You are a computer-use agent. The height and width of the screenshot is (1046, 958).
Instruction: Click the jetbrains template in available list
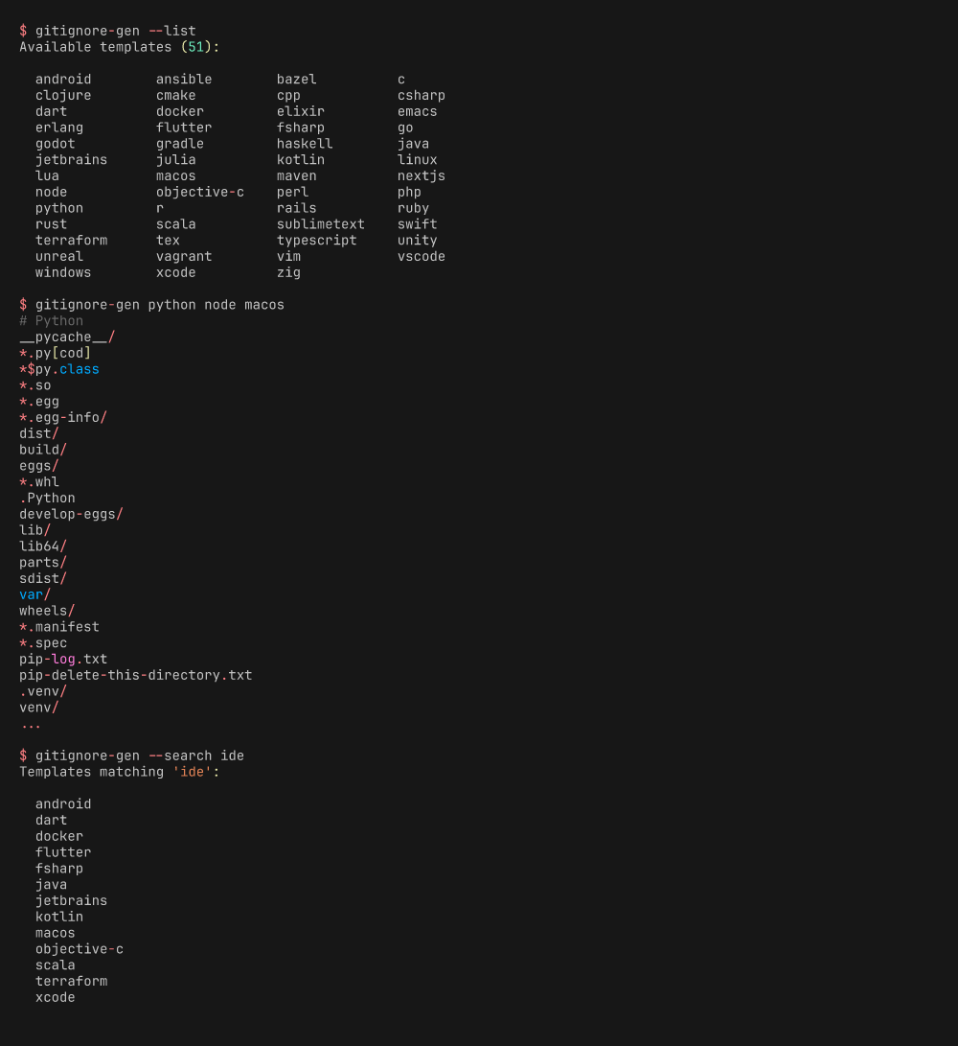coord(71,159)
